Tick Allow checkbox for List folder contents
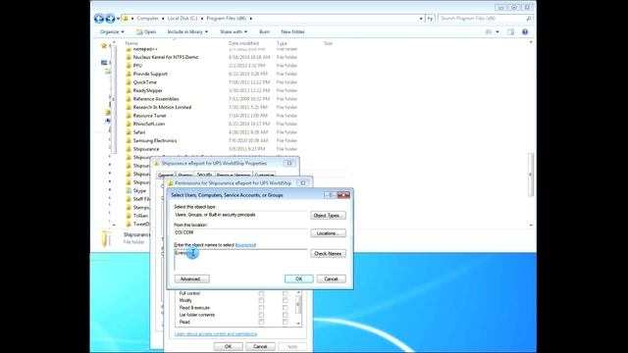628x353 pixels. pyautogui.click(x=261, y=315)
